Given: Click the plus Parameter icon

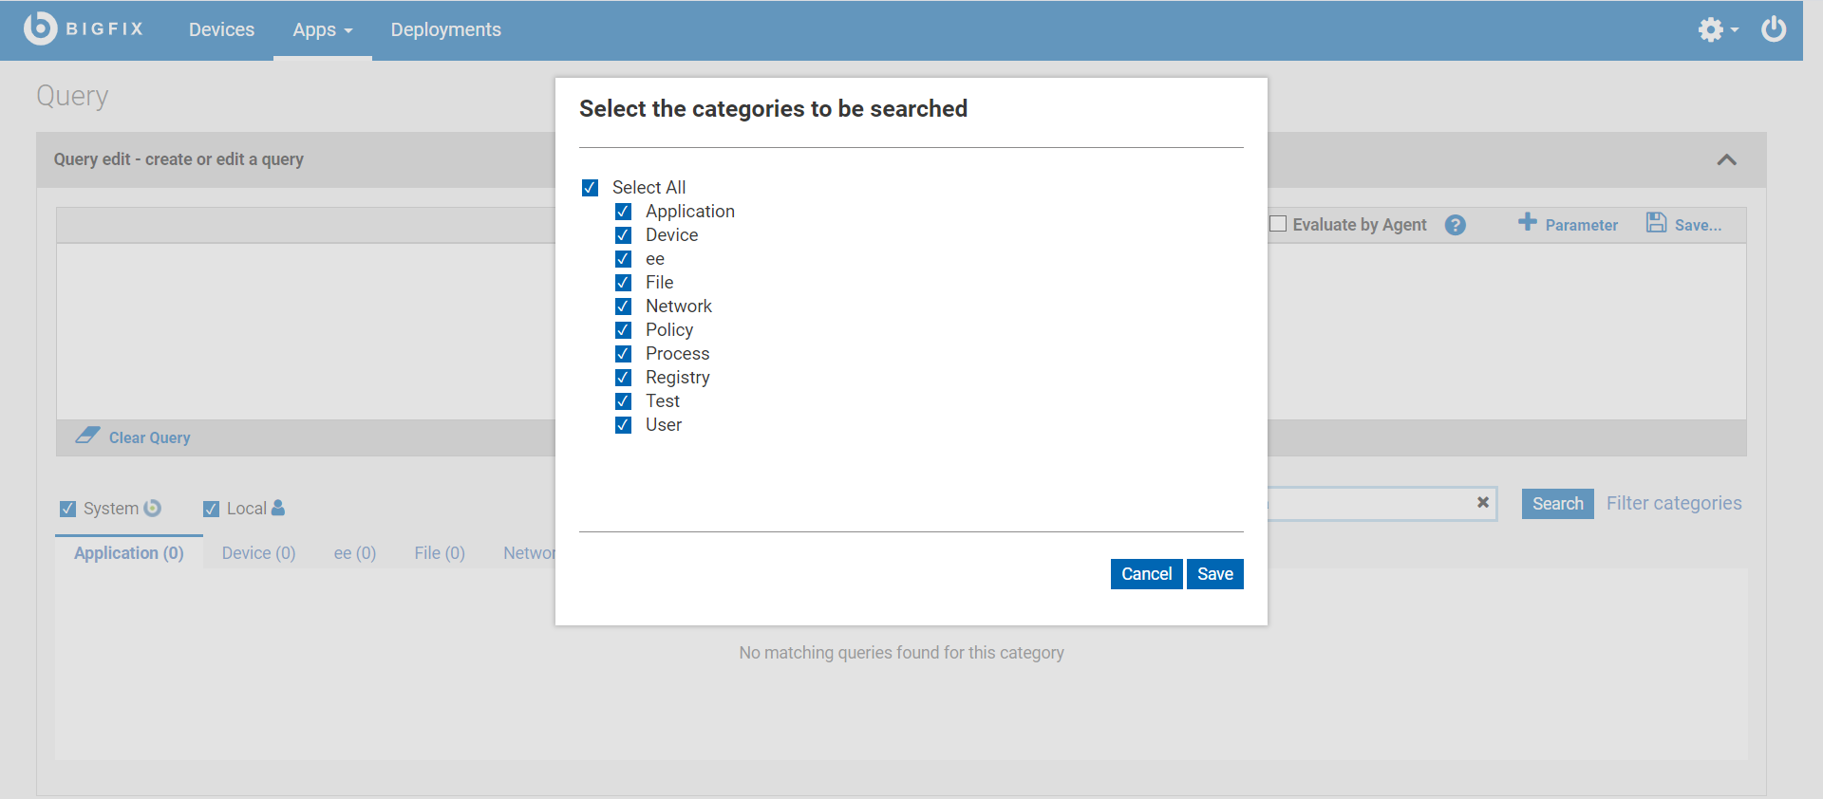Looking at the screenshot, I should [x=1527, y=222].
